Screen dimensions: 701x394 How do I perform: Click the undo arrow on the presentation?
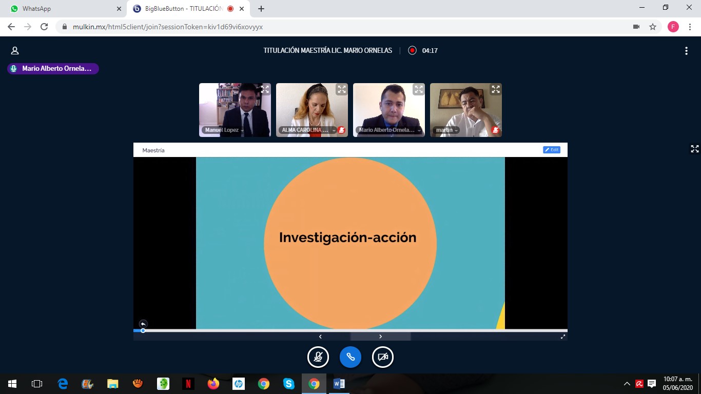pos(143,324)
